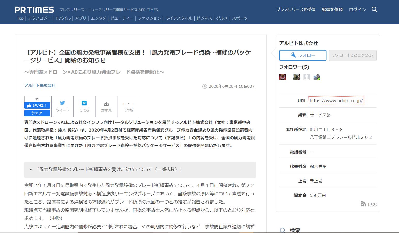Click header tagline プレスリリース・ニュースリリース配信サービス
The height and width of the screenshot is (233, 399).
108,10
